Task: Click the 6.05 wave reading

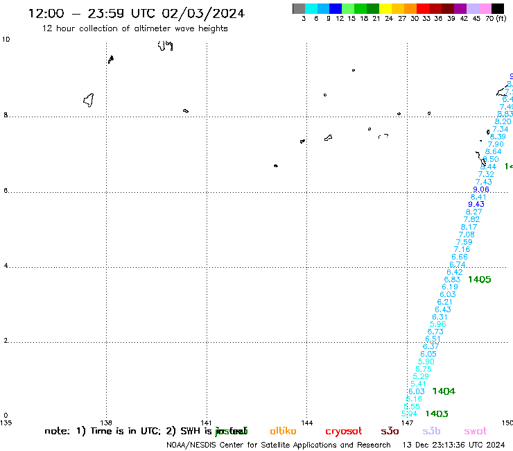Action: pyautogui.click(x=428, y=354)
